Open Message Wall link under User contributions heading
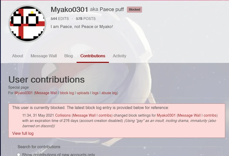 coord(46,93)
